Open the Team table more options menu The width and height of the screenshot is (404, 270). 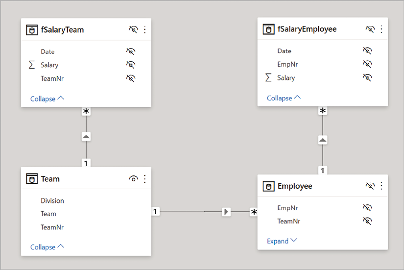(x=145, y=179)
